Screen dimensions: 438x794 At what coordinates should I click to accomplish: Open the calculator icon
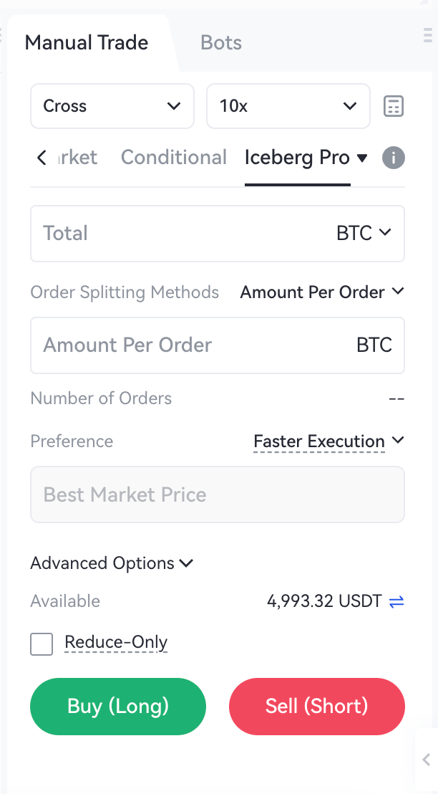click(394, 106)
